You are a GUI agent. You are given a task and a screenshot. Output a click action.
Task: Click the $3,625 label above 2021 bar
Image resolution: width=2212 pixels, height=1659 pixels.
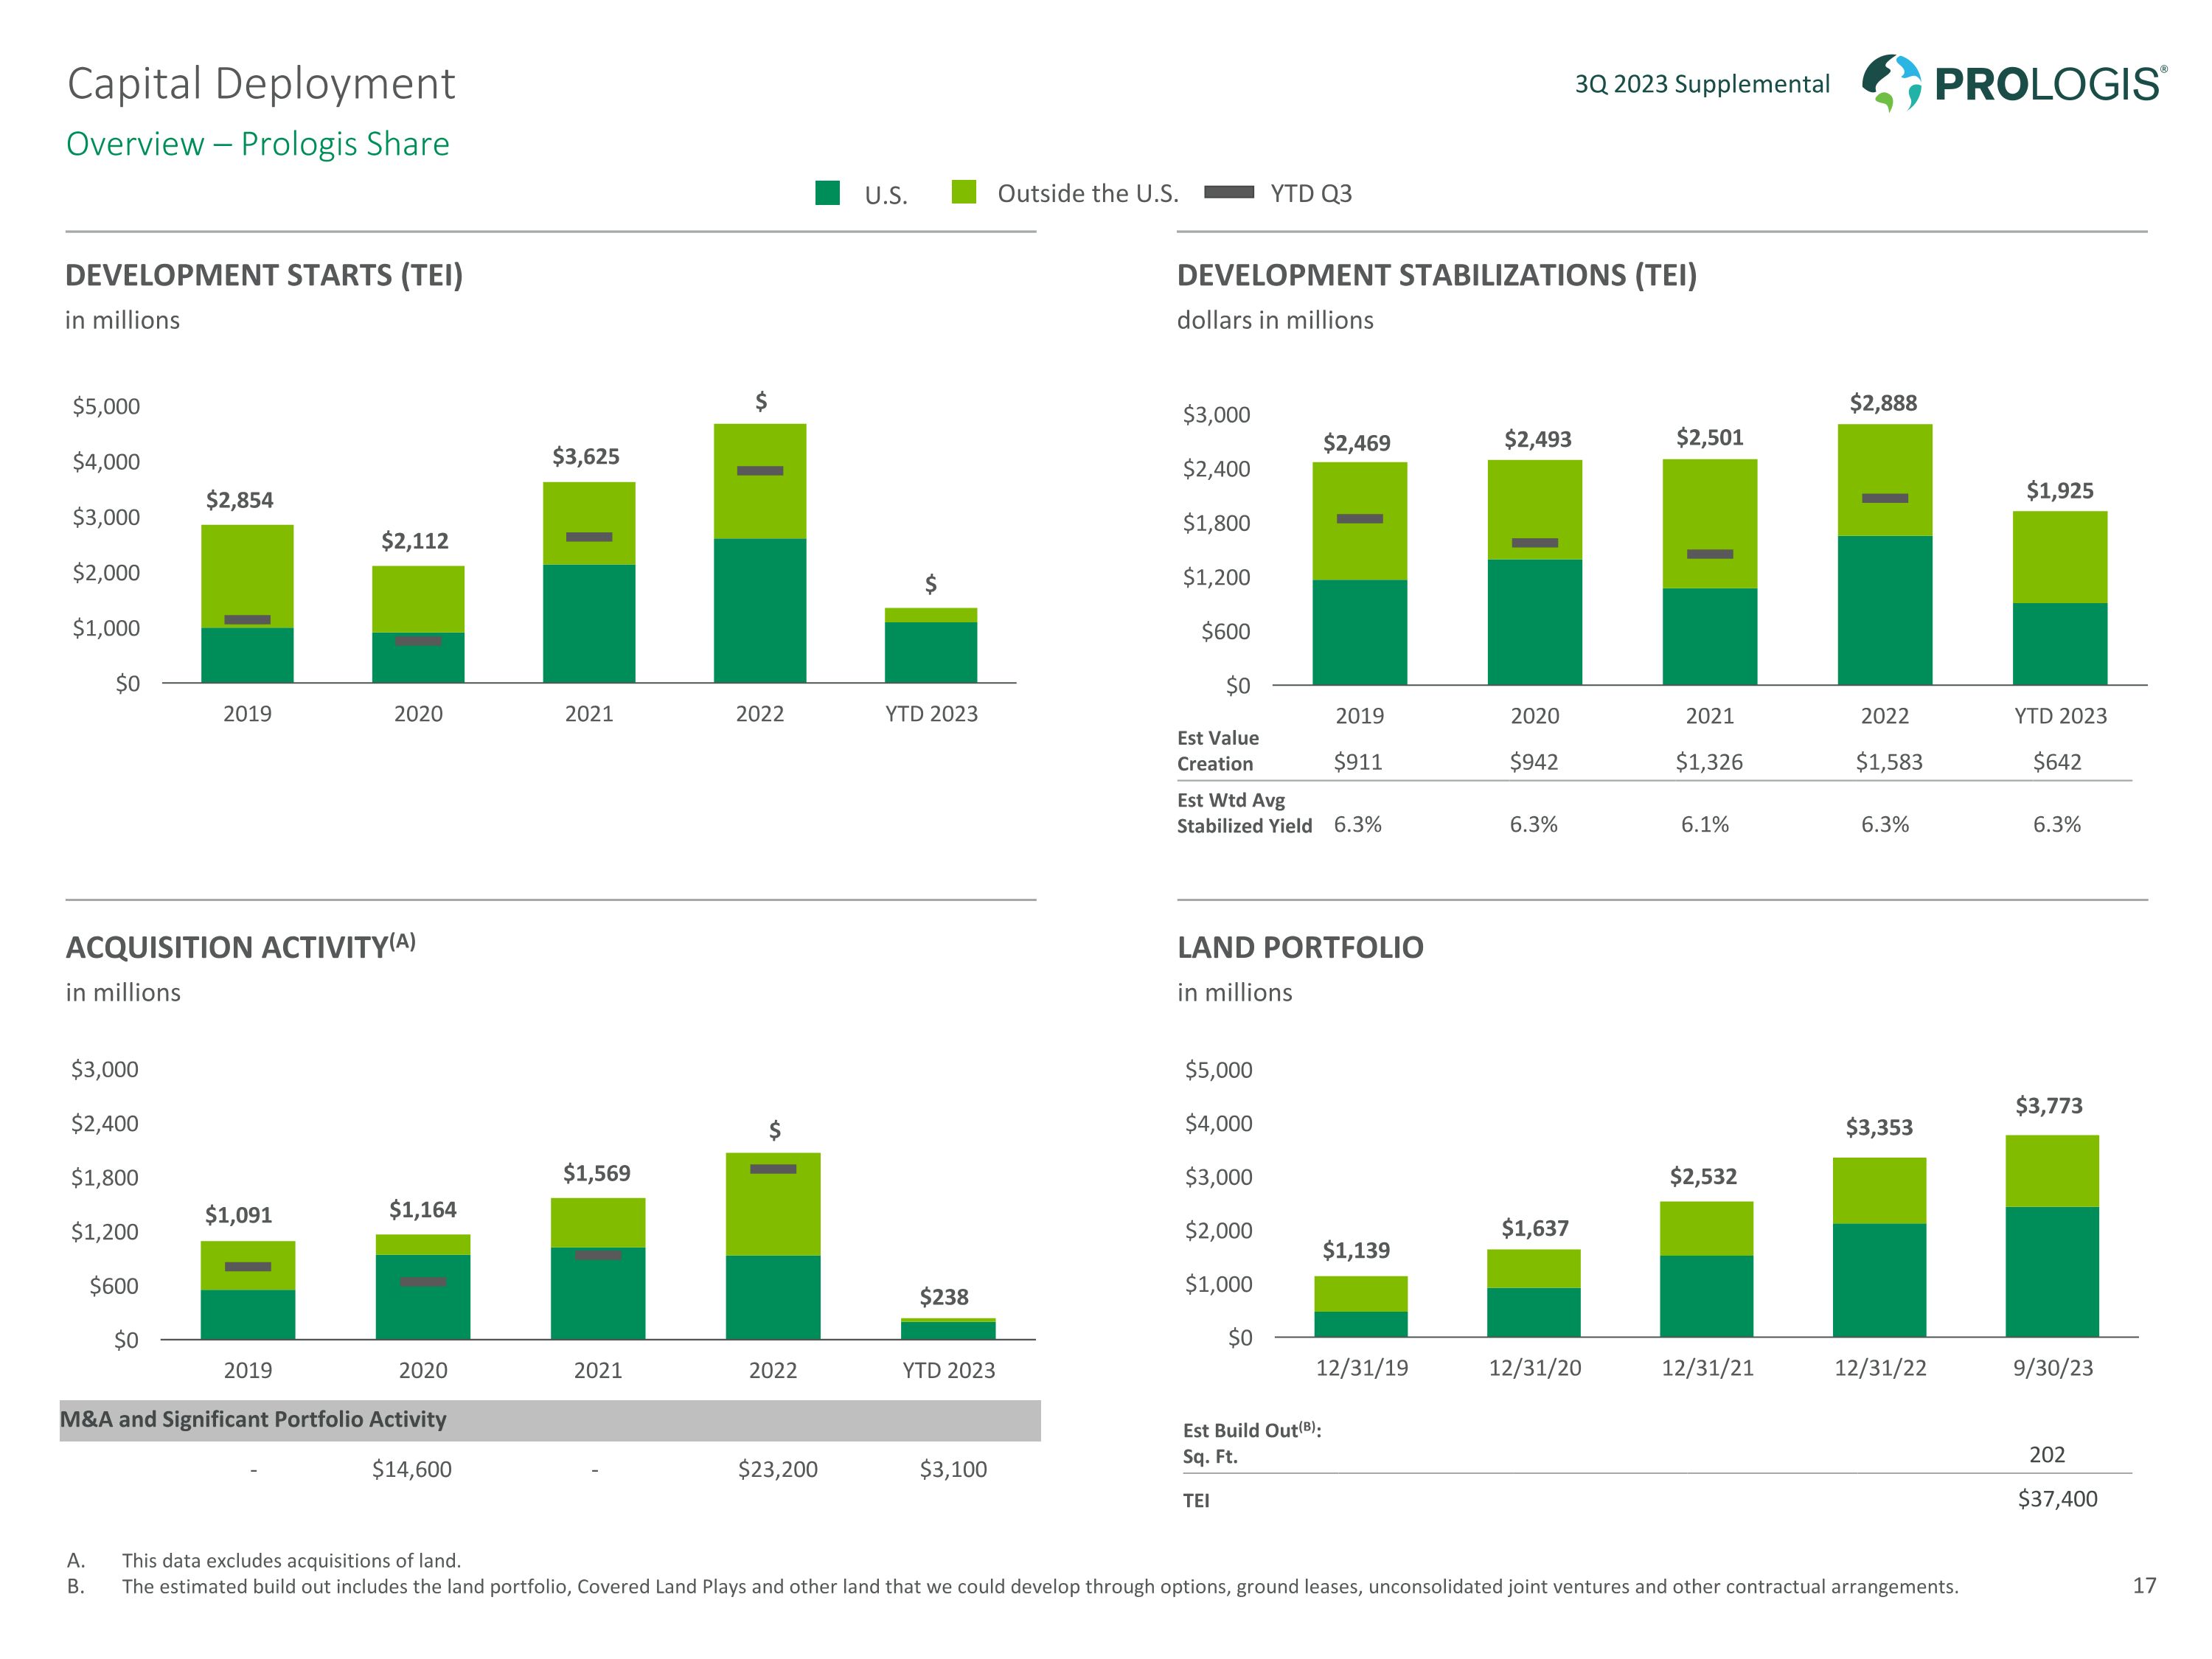point(586,457)
